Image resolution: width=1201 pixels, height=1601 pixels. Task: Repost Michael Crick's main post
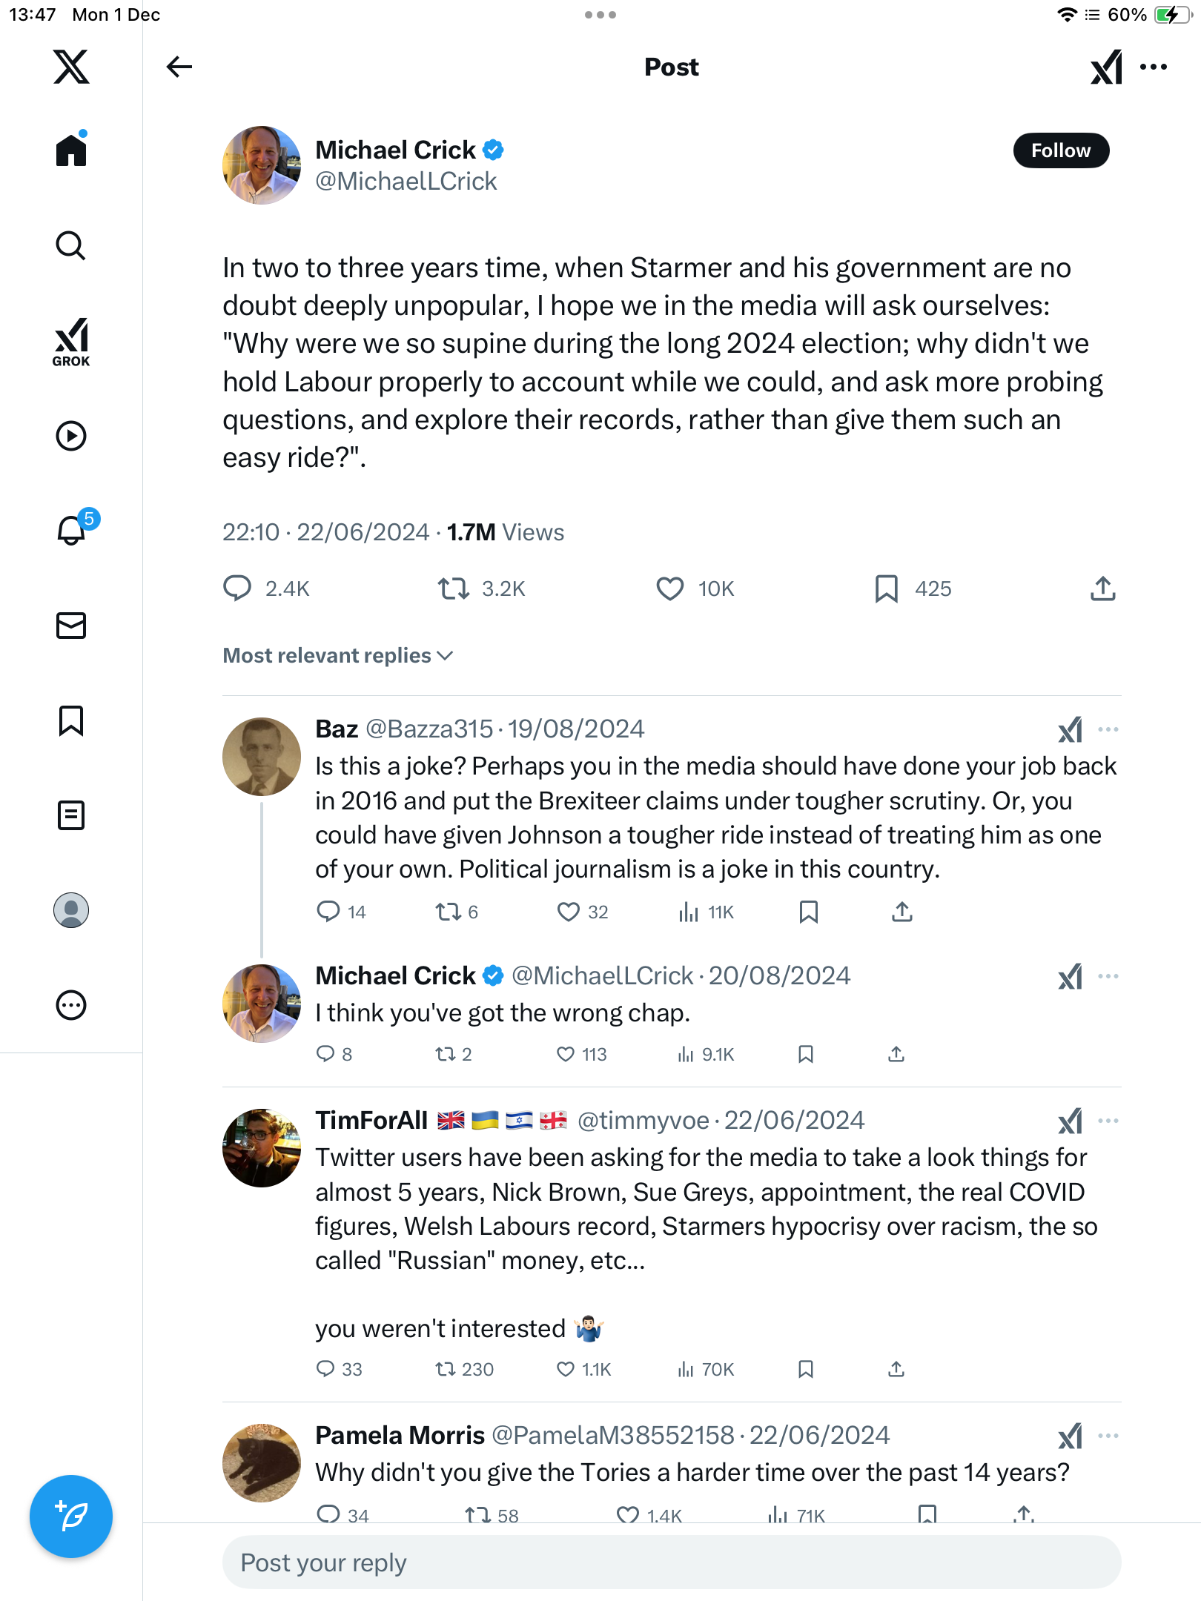click(453, 589)
